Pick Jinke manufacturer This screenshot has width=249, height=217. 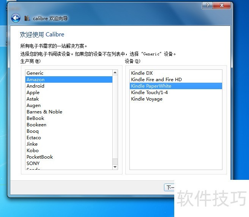[x=69, y=144]
